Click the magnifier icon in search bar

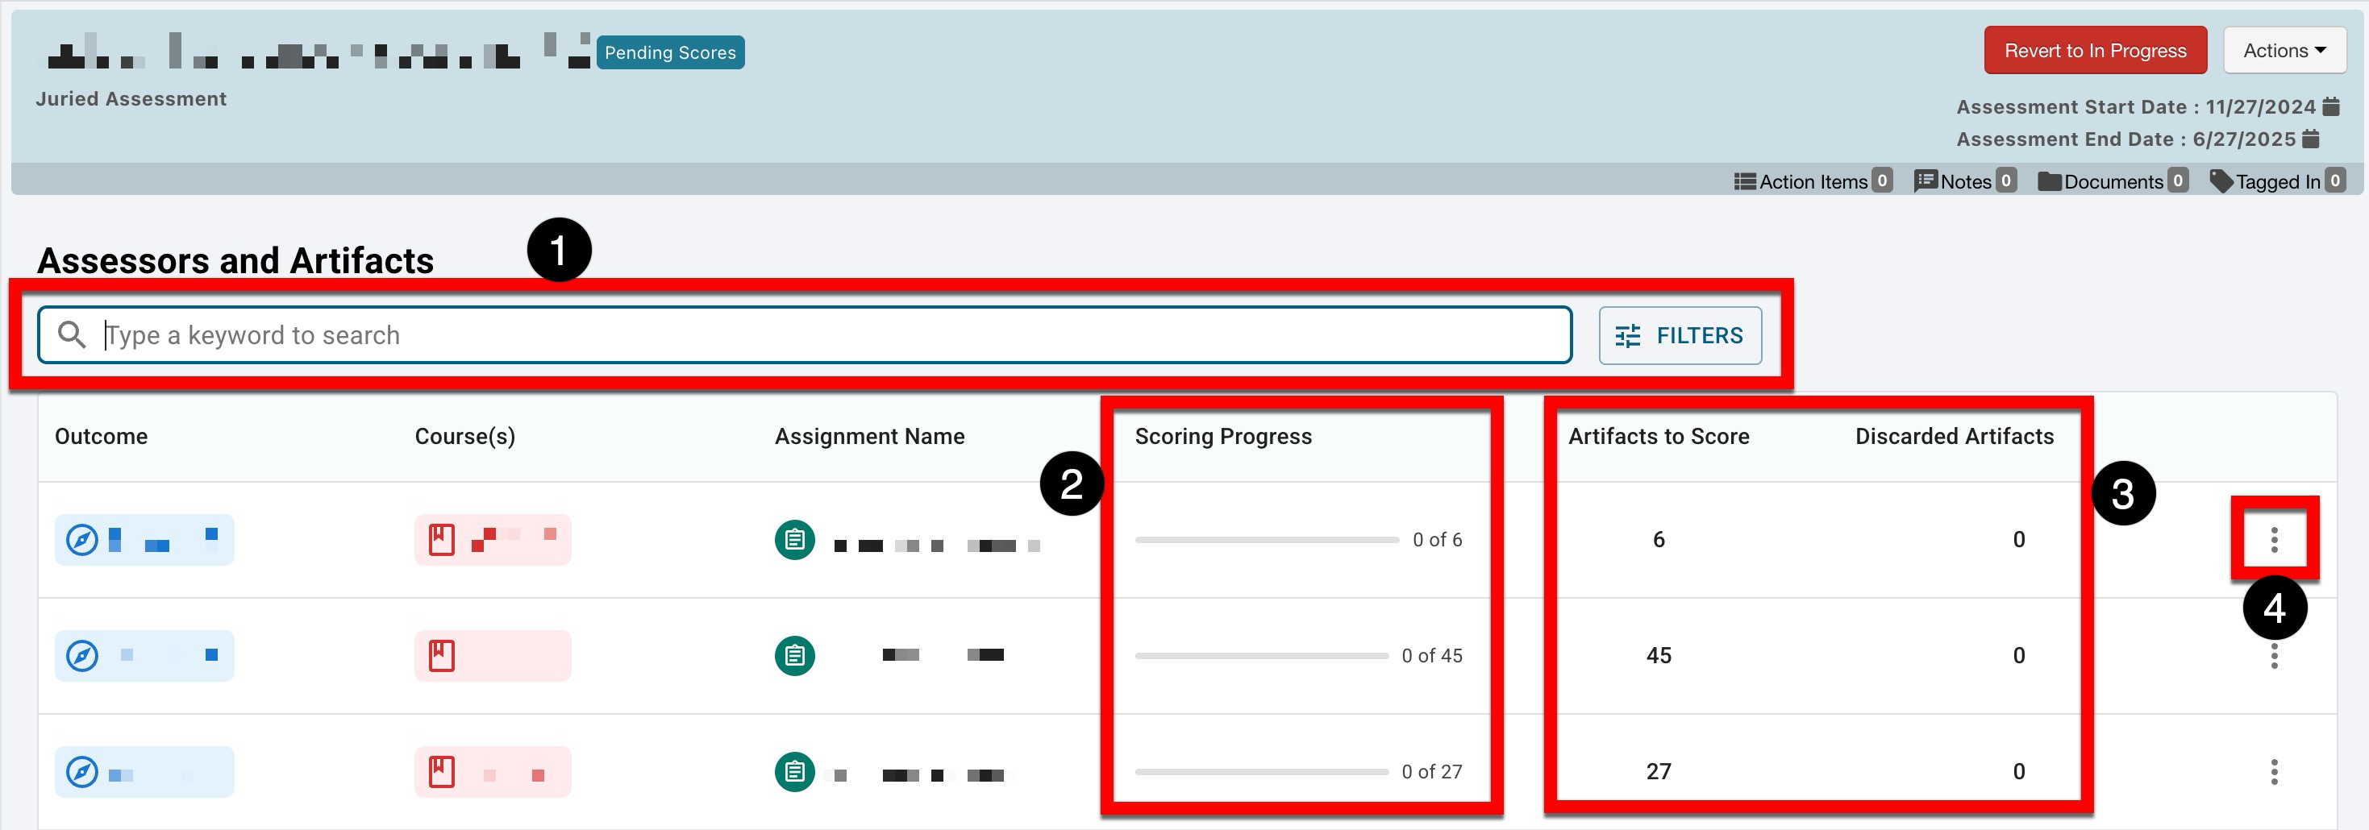tap(72, 335)
